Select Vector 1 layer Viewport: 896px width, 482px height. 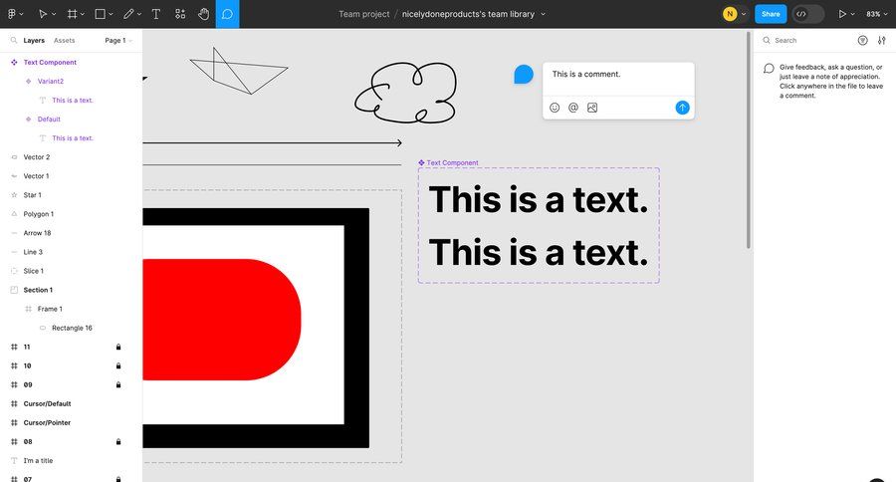click(x=36, y=176)
